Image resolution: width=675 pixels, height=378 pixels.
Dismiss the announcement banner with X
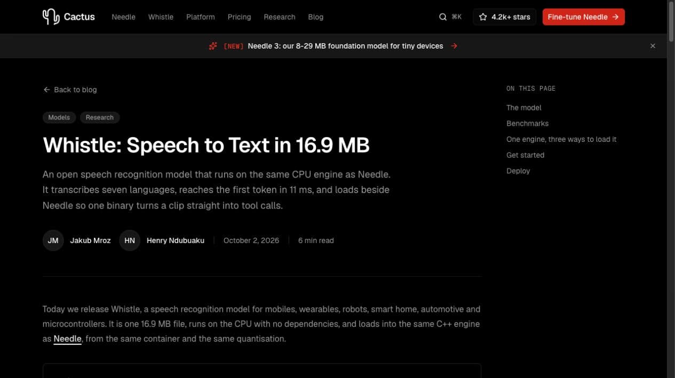click(653, 46)
